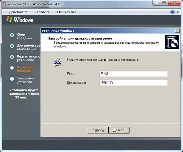Click the Динамическое обновление green step indicator
The width and height of the screenshot is (183, 152).
pyautogui.click(x=12, y=46)
